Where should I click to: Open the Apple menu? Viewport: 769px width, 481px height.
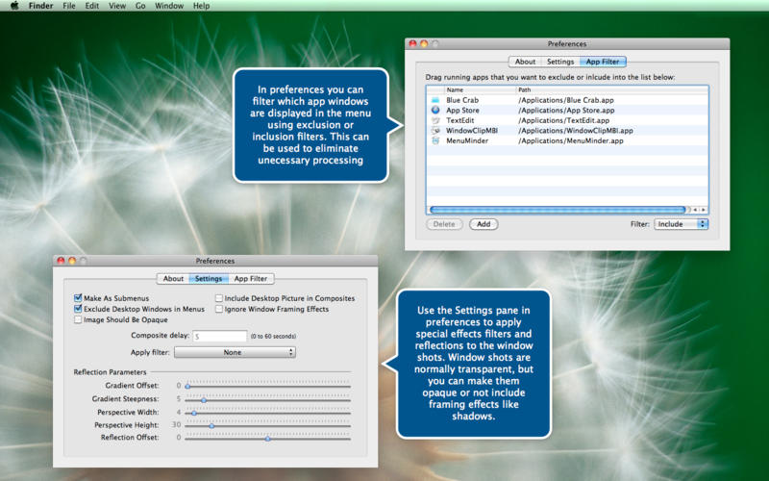click(14, 6)
